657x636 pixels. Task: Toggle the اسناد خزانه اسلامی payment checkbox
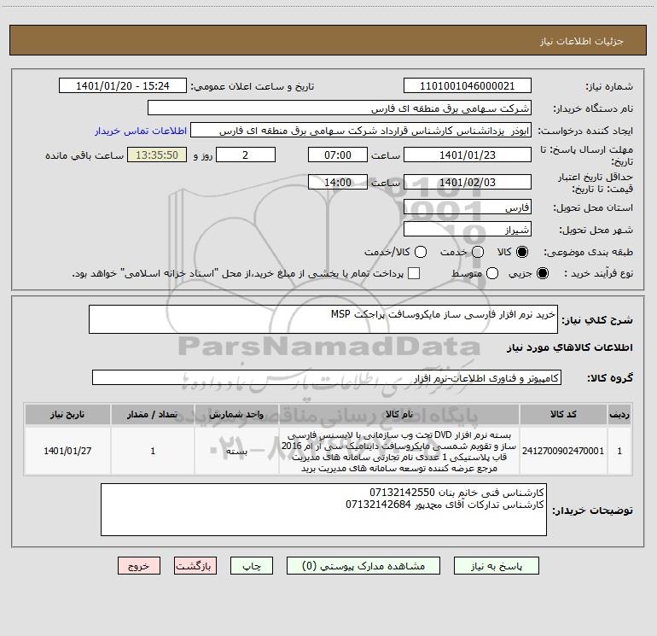point(414,273)
